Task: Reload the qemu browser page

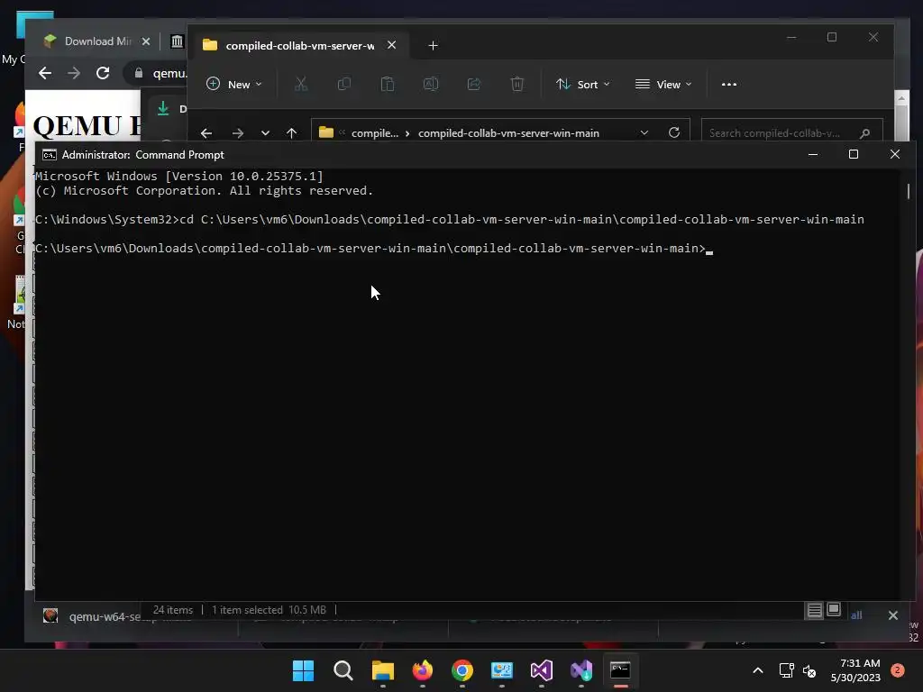Action: 103,73
